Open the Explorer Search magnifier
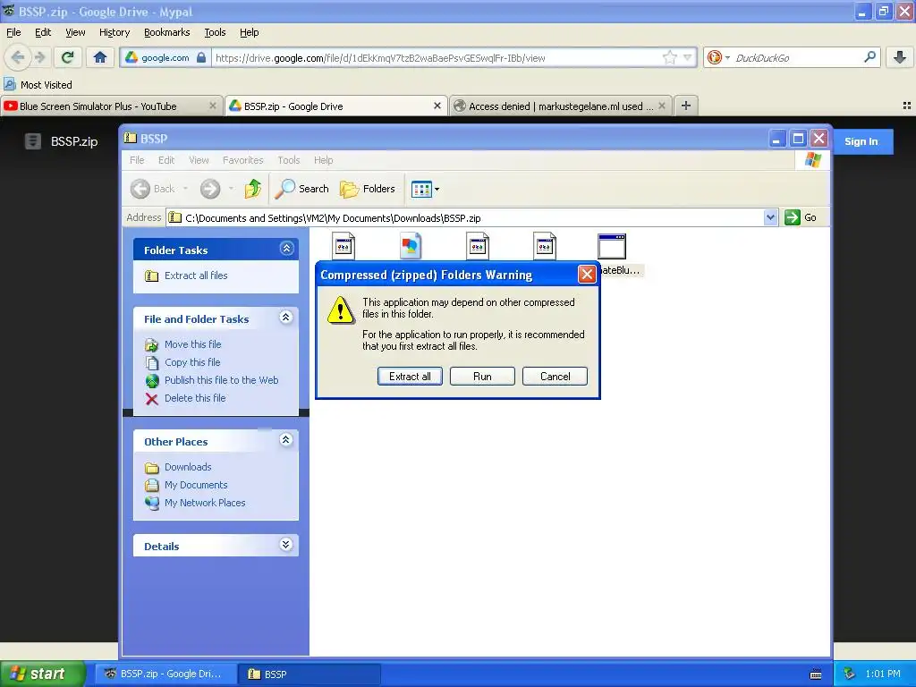This screenshot has width=916, height=687. click(x=284, y=189)
